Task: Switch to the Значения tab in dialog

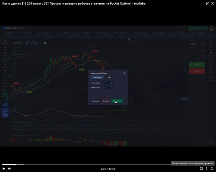Action: [x=97, y=77]
